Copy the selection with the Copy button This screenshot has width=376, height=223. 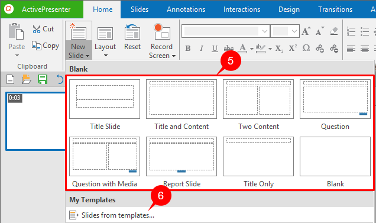[x=46, y=46]
